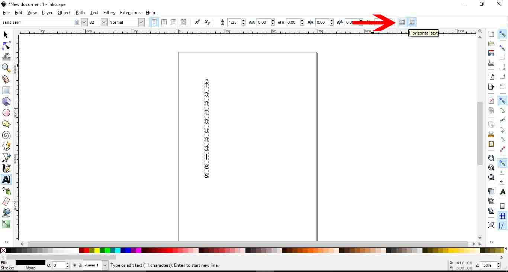Select the Calligraphy tool
508x272 pixels.
coord(6,168)
